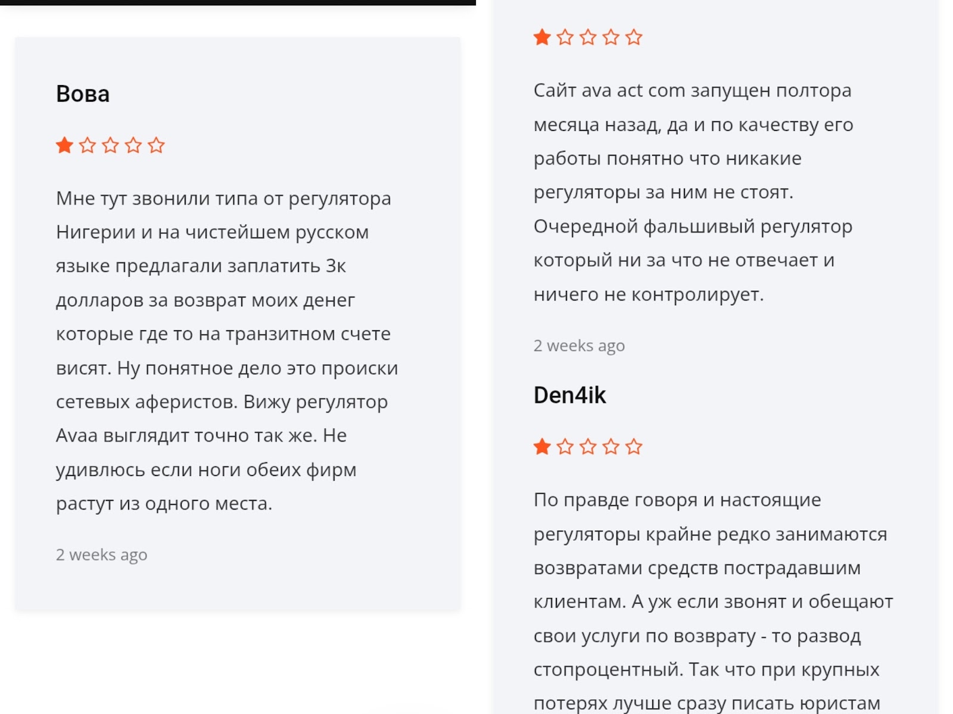The image size is (953, 714).
Task: Click Den4ik's review text about настоящие регуляторы
Action: pyautogui.click(x=713, y=601)
